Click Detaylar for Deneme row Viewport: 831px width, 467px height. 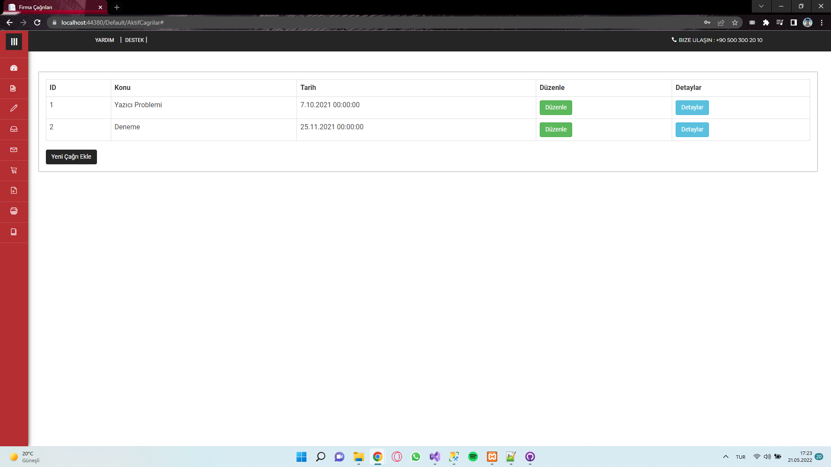click(x=692, y=130)
